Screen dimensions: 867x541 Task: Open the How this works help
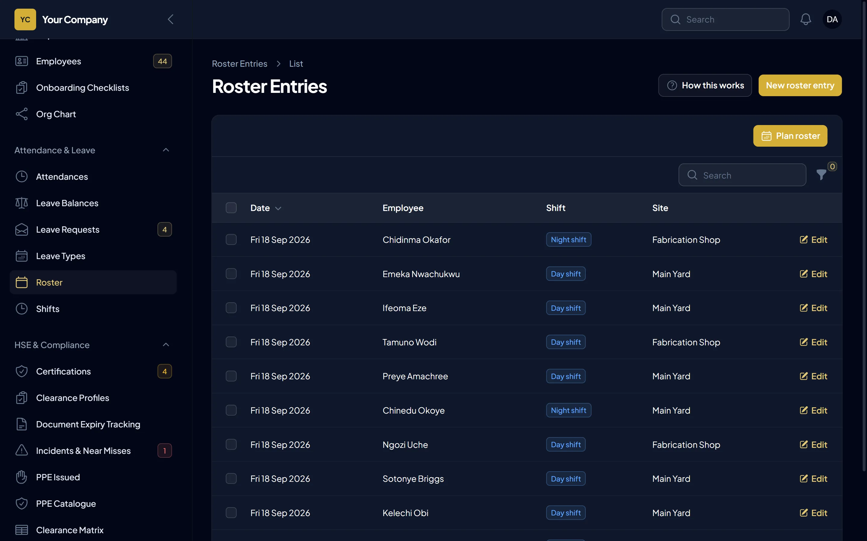point(705,86)
